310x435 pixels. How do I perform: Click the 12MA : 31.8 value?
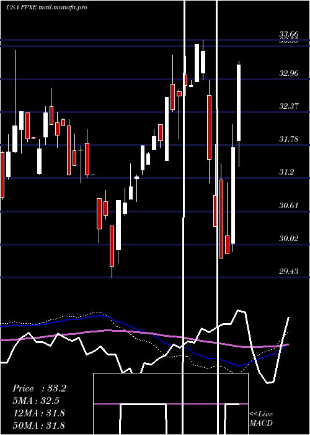[x=39, y=413]
